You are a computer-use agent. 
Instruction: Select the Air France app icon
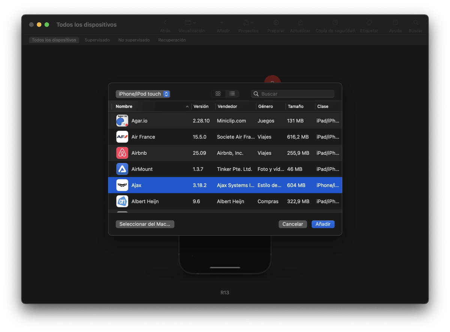coord(122,137)
